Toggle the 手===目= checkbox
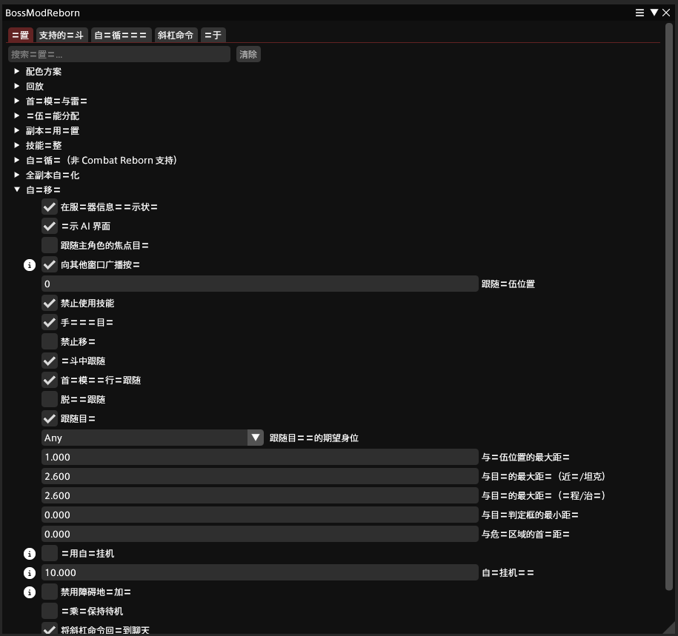Image resolution: width=678 pixels, height=636 pixels. (50, 322)
